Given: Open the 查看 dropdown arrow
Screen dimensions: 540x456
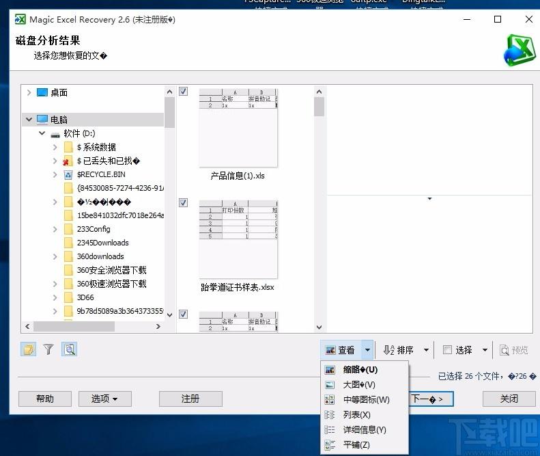Looking at the screenshot, I should tap(367, 350).
